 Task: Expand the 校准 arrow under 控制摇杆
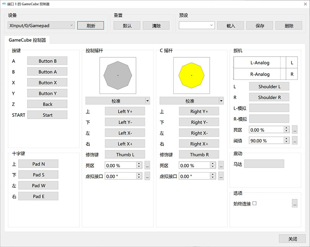pos(147,101)
